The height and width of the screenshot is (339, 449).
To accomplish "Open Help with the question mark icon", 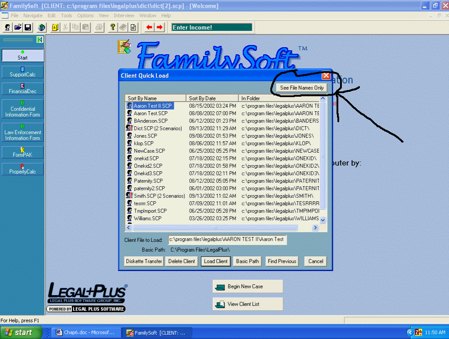I will (112, 27).
